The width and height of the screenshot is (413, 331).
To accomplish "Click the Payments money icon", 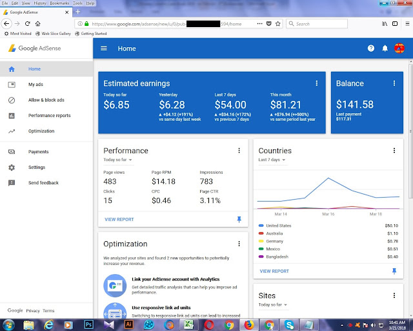I will (12, 152).
